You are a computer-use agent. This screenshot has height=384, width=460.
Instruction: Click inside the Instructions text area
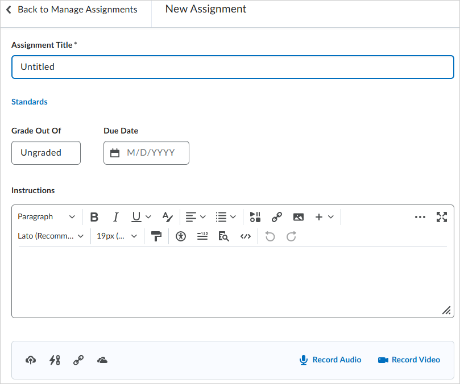pos(233,282)
